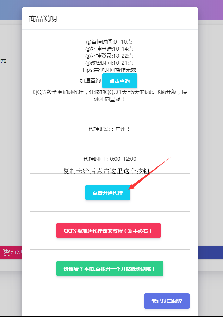The width and height of the screenshot is (223, 317).
Task: Click the 加速查询 label
Action: [91, 81]
